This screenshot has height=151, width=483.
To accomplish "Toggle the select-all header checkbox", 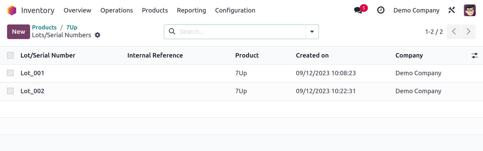I will tap(10, 55).
